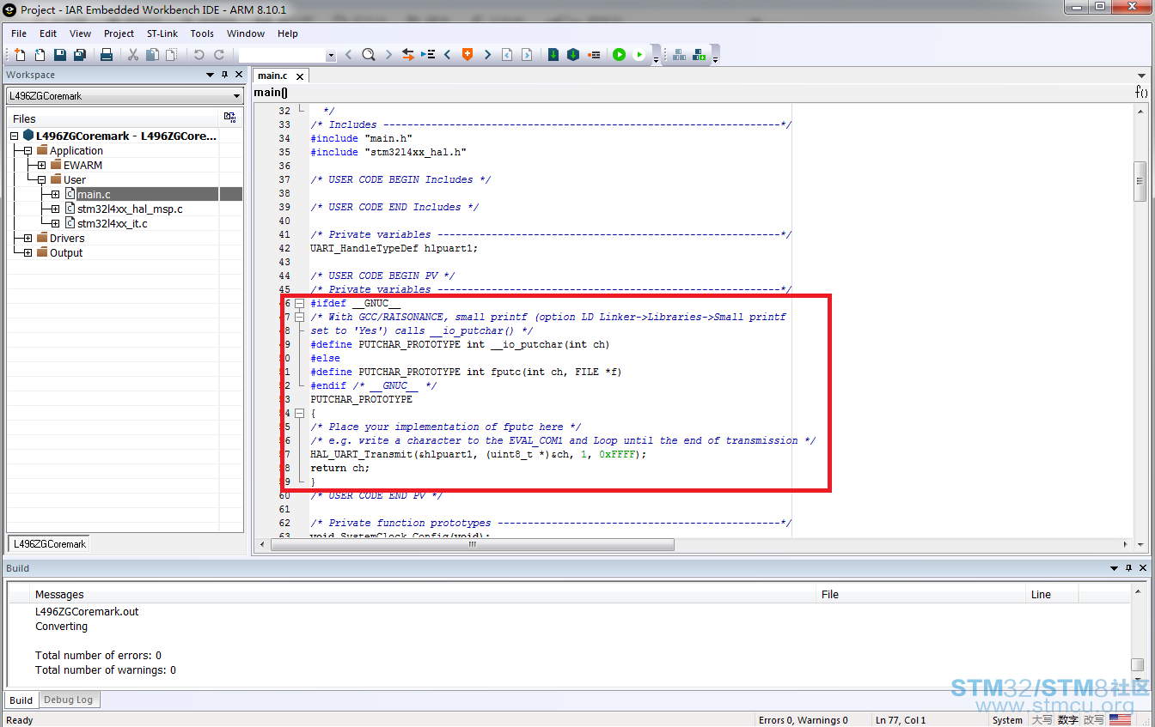The height and width of the screenshot is (727, 1155).
Task: Open the Workspace panel options arrow
Action: point(211,75)
